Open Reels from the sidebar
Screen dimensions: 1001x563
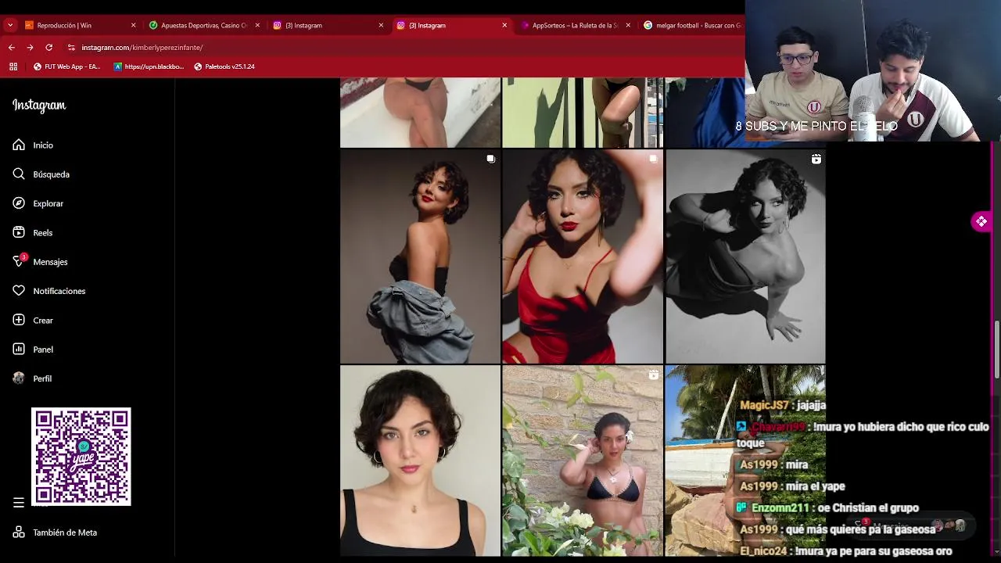pyautogui.click(x=33, y=233)
